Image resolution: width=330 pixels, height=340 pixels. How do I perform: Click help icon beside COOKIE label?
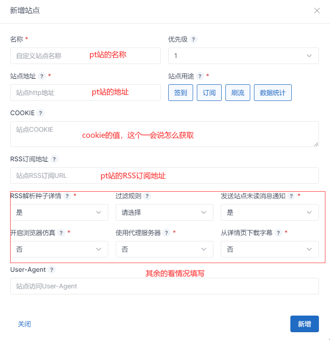[41, 113]
